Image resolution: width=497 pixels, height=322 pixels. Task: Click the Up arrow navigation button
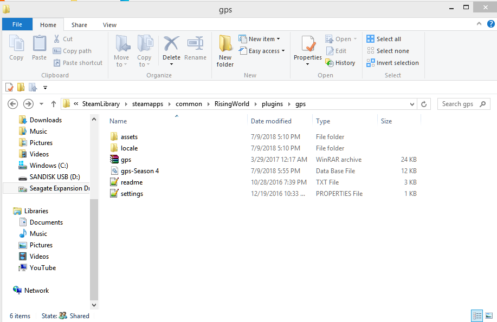point(54,104)
